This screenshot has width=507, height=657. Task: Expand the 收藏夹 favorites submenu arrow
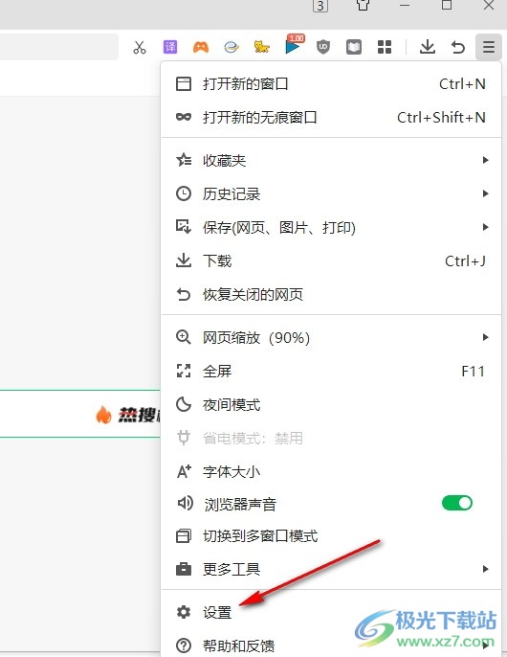click(485, 160)
